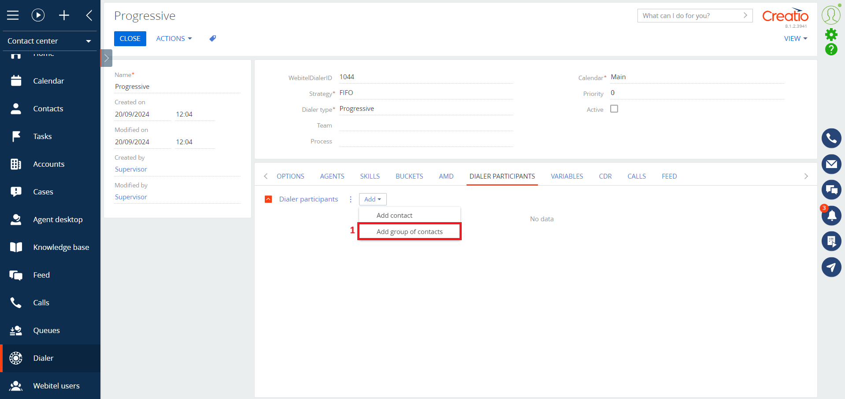Screen dimensions: 845x399
Task: Open the Add dropdown in Dialer participants
Action: click(373, 199)
